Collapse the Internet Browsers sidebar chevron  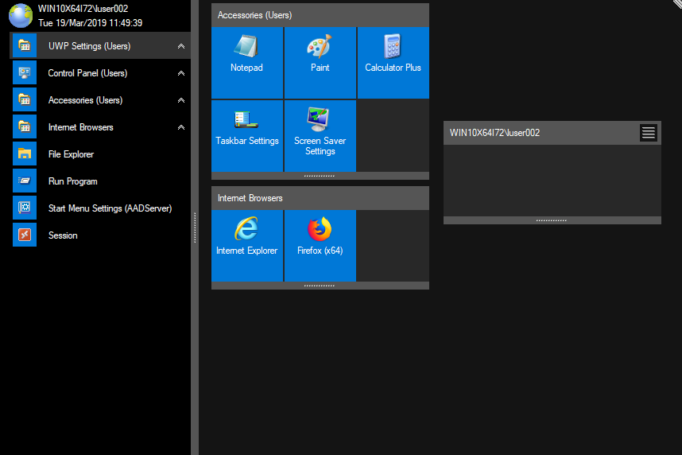181,128
